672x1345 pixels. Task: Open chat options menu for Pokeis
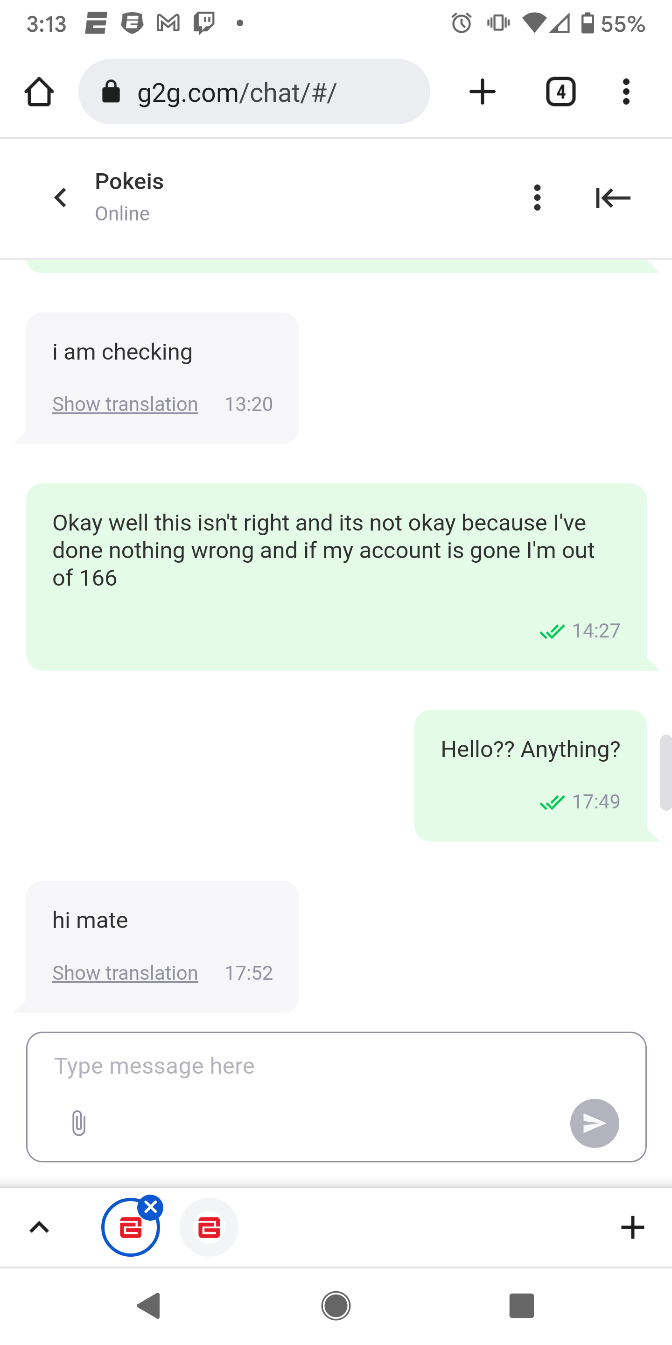(x=537, y=198)
